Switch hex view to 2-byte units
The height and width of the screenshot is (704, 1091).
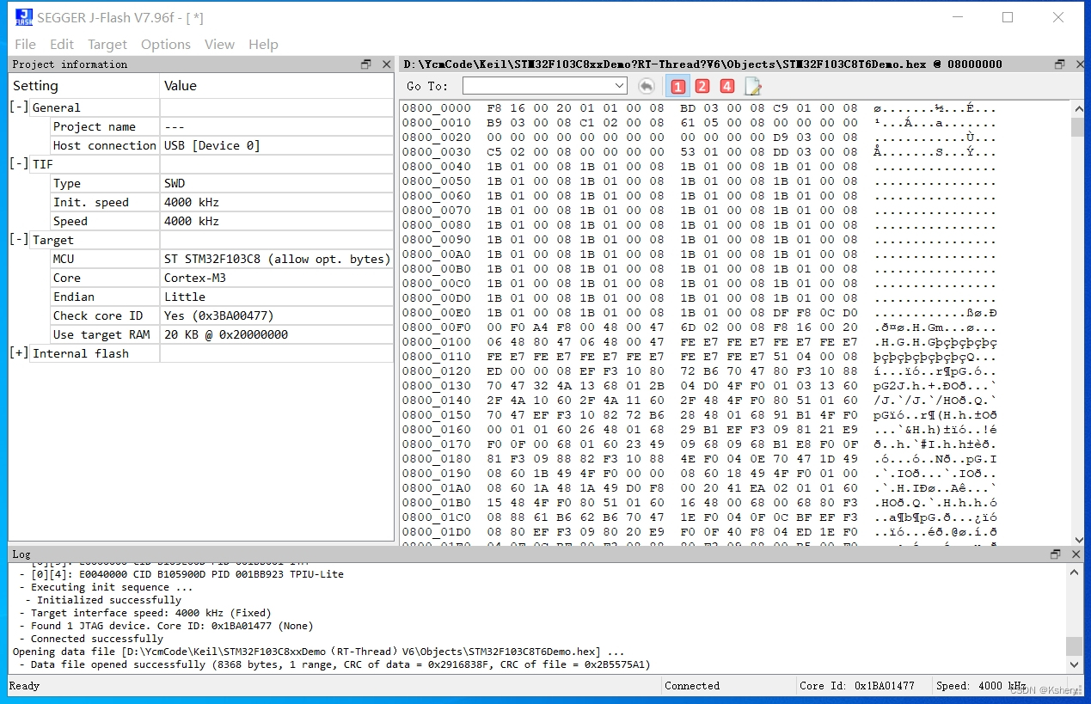(702, 86)
